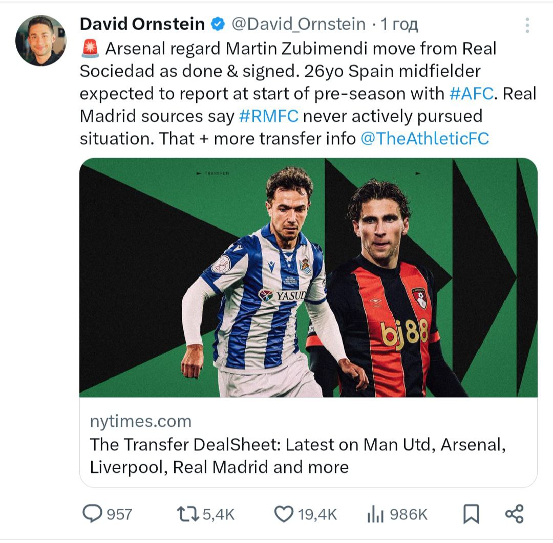Click the nytimes.com domain label
Viewport: 553px width, 543px height.
140,421
